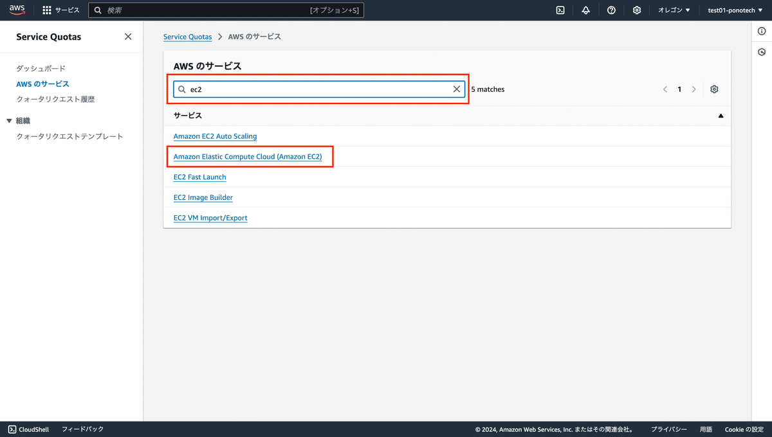Open Amazon Elastic Compute Cloud (Amazon EC2)

[x=248, y=157]
